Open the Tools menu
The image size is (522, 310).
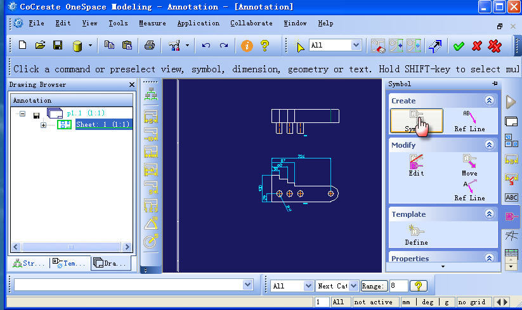pos(118,23)
